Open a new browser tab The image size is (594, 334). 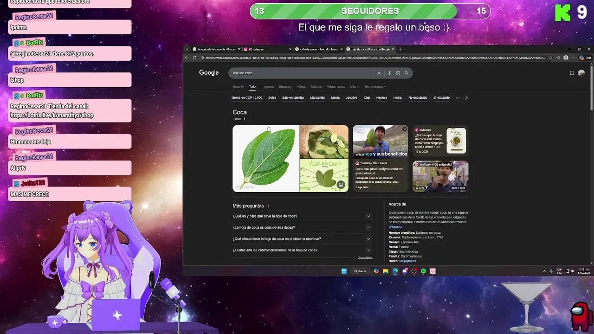tap(400, 49)
